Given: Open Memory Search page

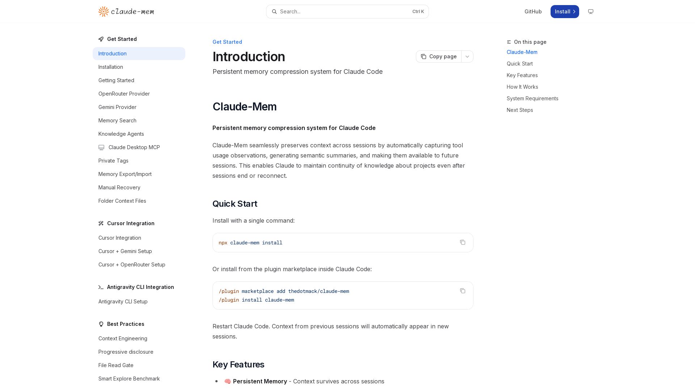Looking at the screenshot, I should (x=139, y=121).
